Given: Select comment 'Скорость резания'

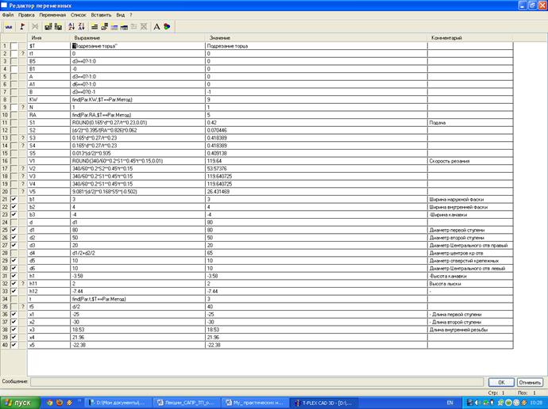Looking at the screenshot, I should coord(470,161).
